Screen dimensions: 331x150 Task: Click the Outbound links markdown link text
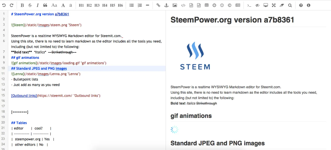pyautogui.click(x=24, y=96)
